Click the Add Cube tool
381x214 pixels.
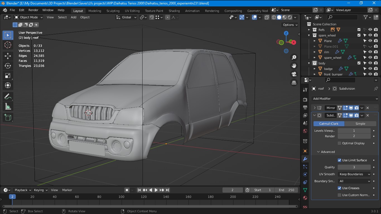(x=8, y=117)
